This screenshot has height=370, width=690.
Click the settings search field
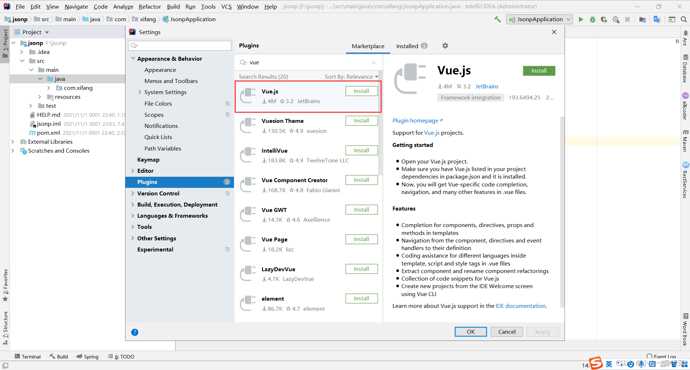point(180,46)
